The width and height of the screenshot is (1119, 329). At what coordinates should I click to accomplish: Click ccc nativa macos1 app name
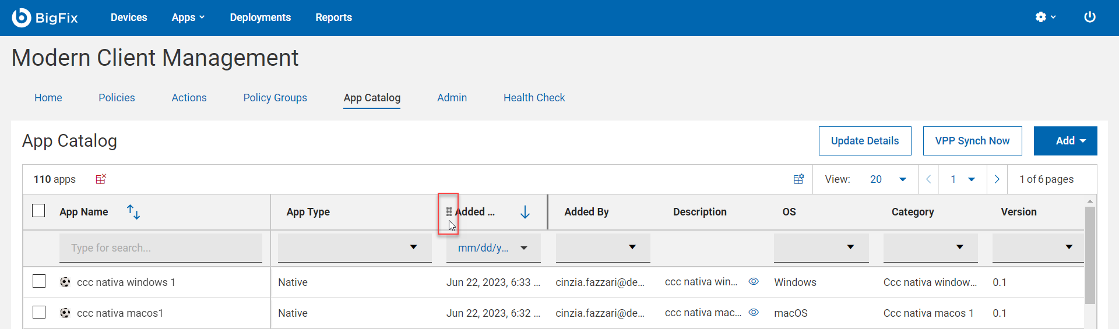pyautogui.click(x=120, y=313)
